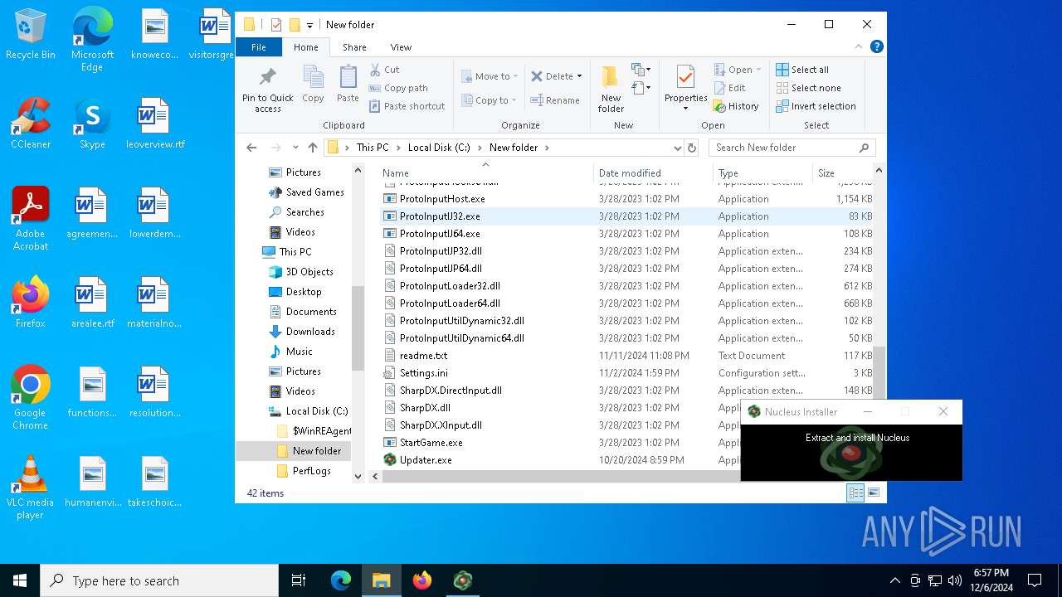Open the Copy to dropdown

(x=490, y=100)
